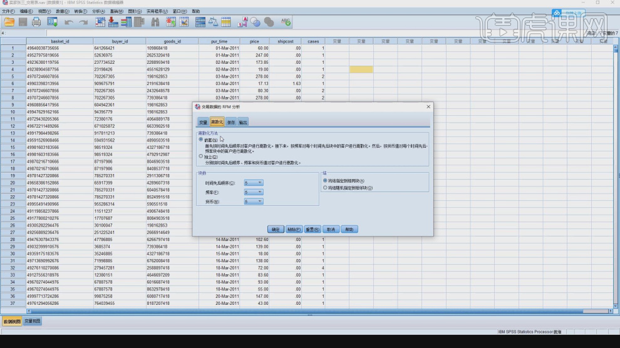The image size is (620, 348).
Task: Click the Insert variable icon
Action: point(184,22)
